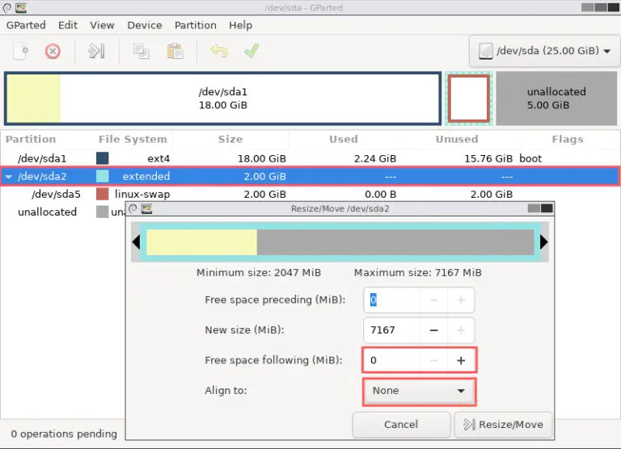The image size is (621, 449).
Task: Select /dev/sda1 block in disk map
Action: [222, 99]
